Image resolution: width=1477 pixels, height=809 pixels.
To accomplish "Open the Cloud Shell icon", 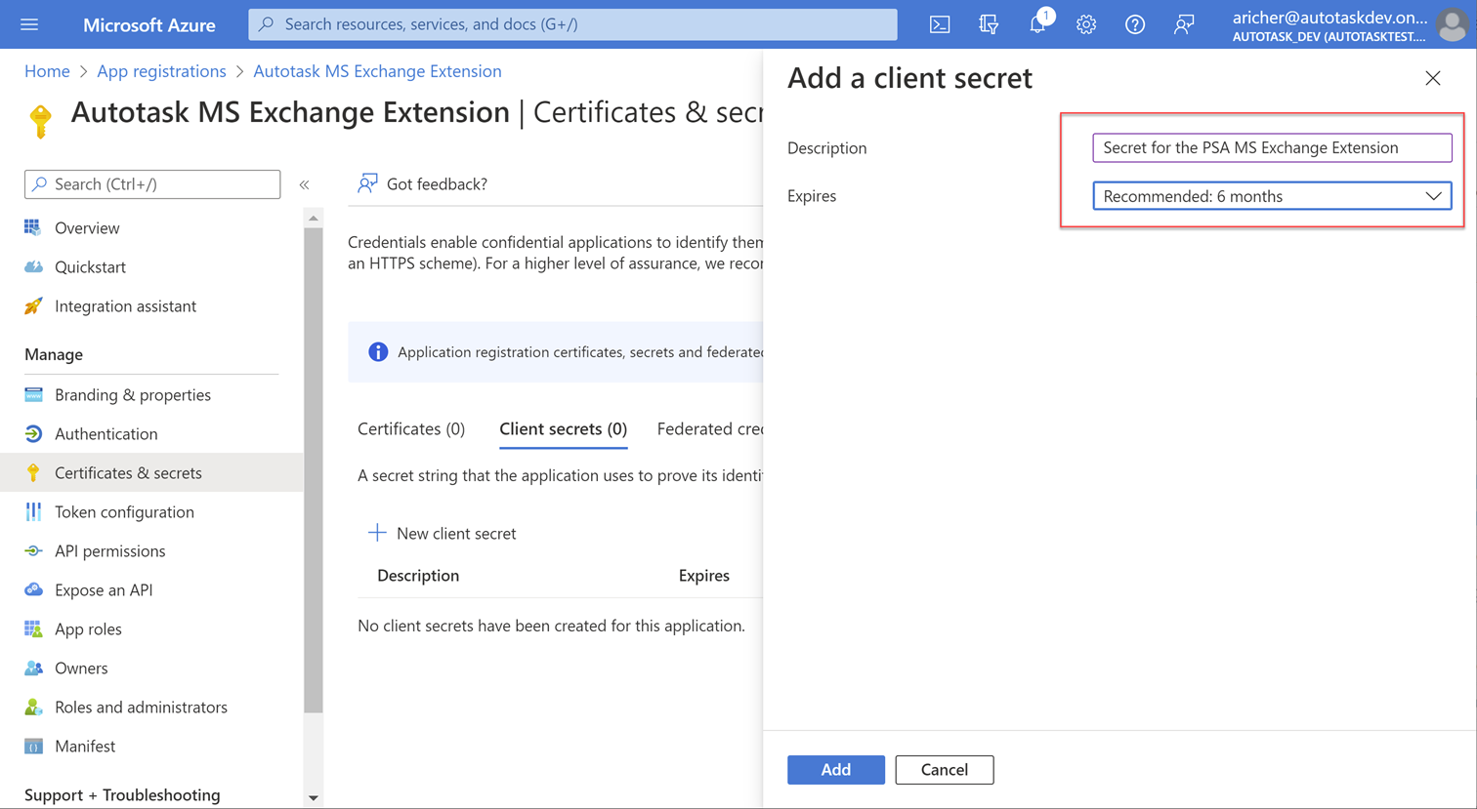I will click(940, 24).
